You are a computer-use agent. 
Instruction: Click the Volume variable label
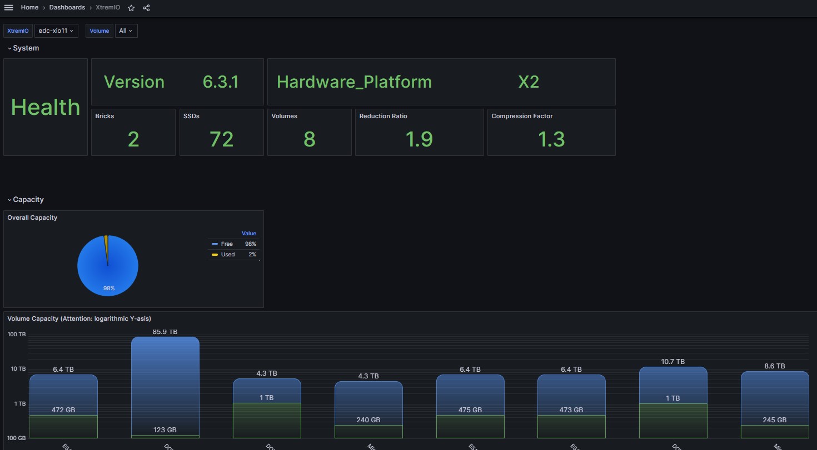(x=99, y=31)
